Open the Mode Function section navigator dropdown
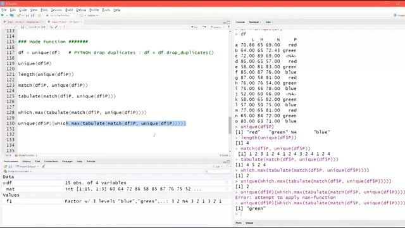This screenshot has height=228, width=405. [x=27, y=155]
